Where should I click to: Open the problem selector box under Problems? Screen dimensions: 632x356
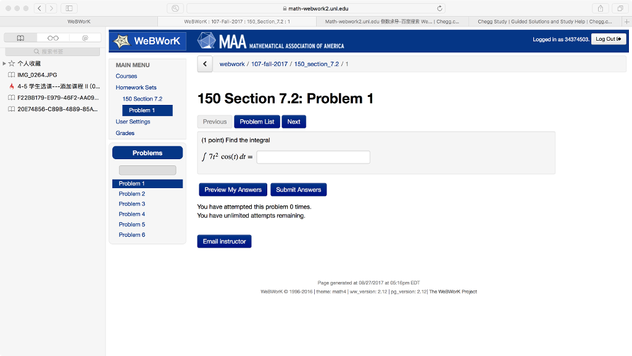[147, 170]
